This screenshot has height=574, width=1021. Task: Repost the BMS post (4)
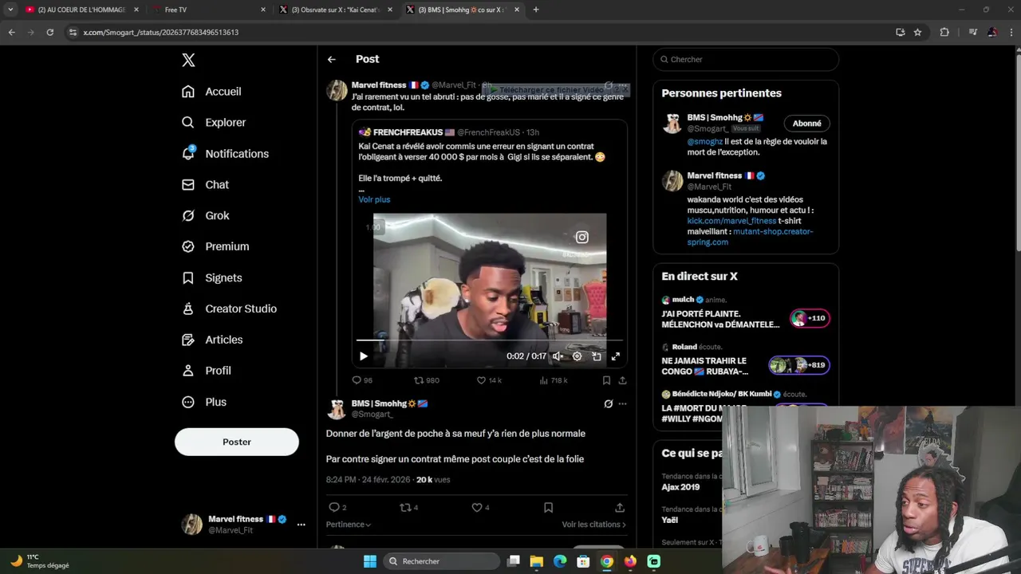tap(408, 508)
